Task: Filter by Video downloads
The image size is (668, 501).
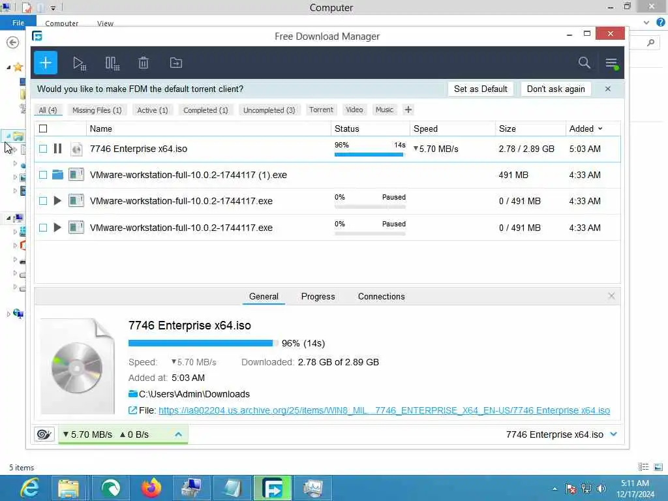Action: coord(354,110)
